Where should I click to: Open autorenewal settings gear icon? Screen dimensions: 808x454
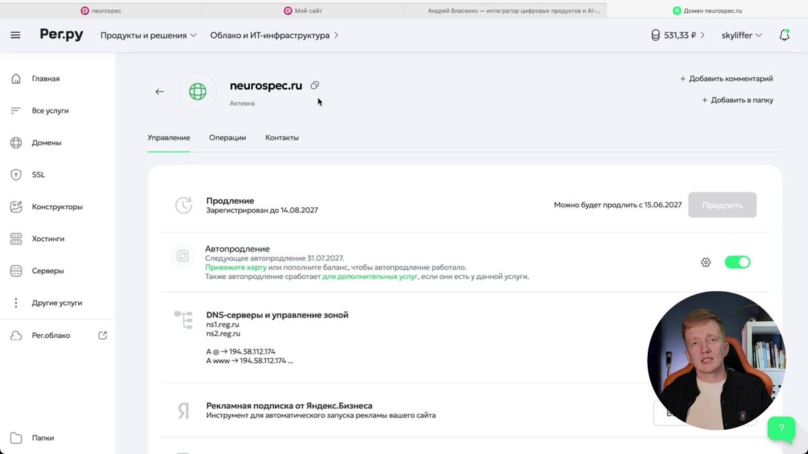click(706, 262)
